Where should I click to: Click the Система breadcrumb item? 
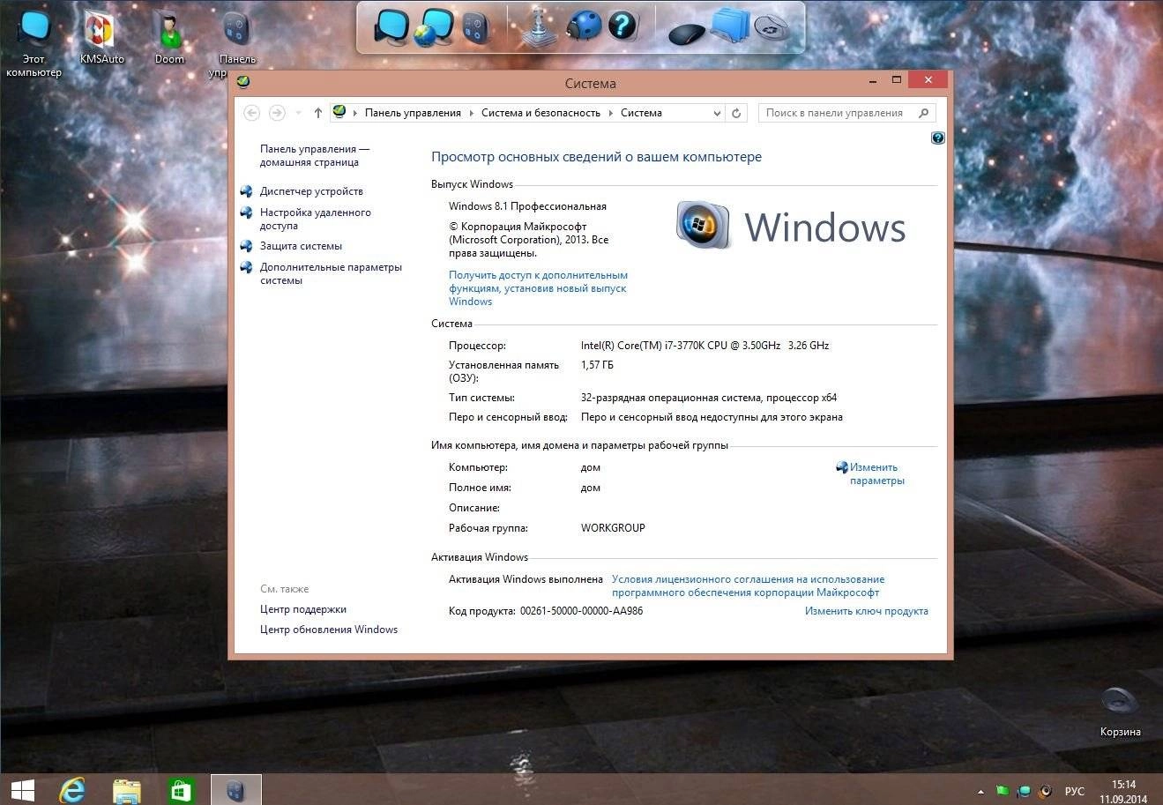pyautogui.click(x=641, y=113)
